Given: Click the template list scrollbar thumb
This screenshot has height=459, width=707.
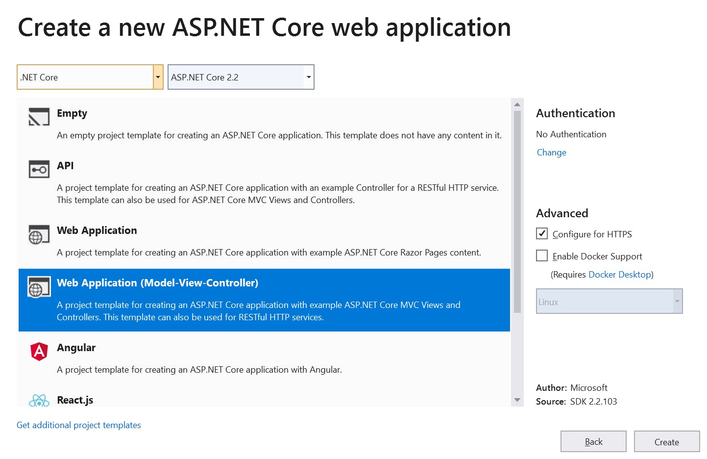Looking at the screenshot, I should coord(517,211).
